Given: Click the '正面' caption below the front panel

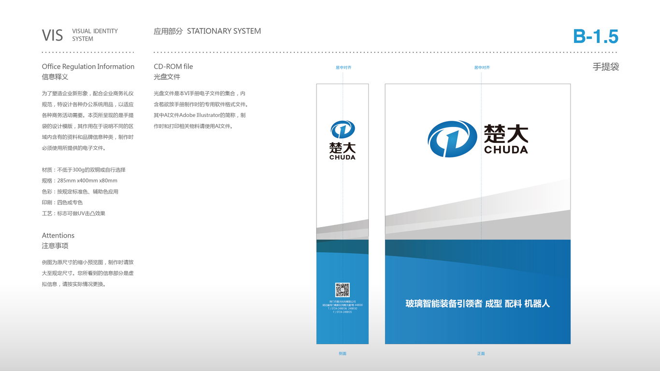Looking at the screenshot, I should 481,354.
